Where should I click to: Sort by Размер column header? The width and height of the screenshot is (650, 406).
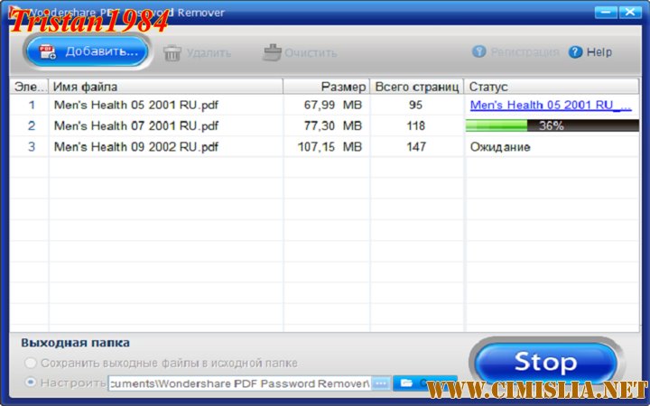point(326,87)
